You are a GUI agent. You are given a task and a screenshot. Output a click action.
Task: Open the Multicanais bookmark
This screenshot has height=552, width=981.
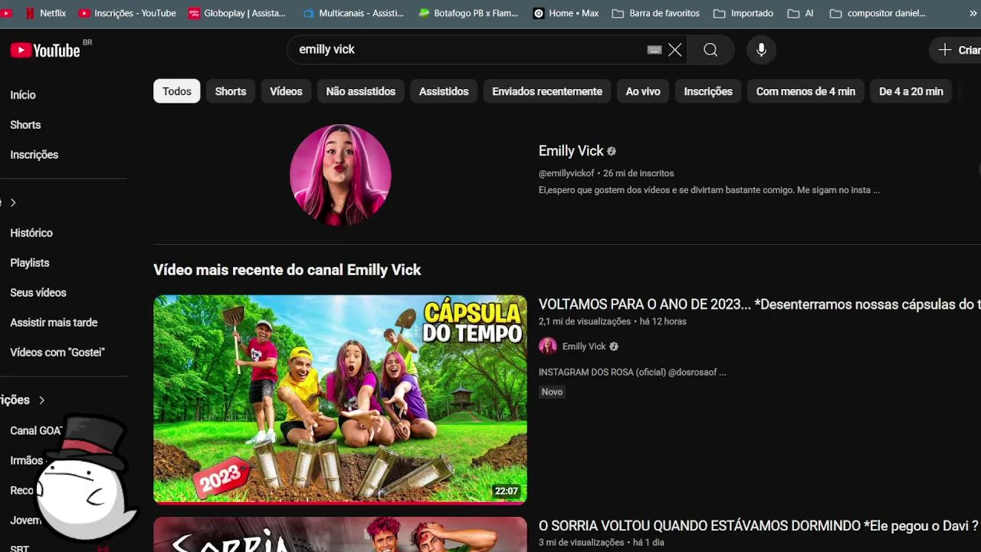pos(353,13)
